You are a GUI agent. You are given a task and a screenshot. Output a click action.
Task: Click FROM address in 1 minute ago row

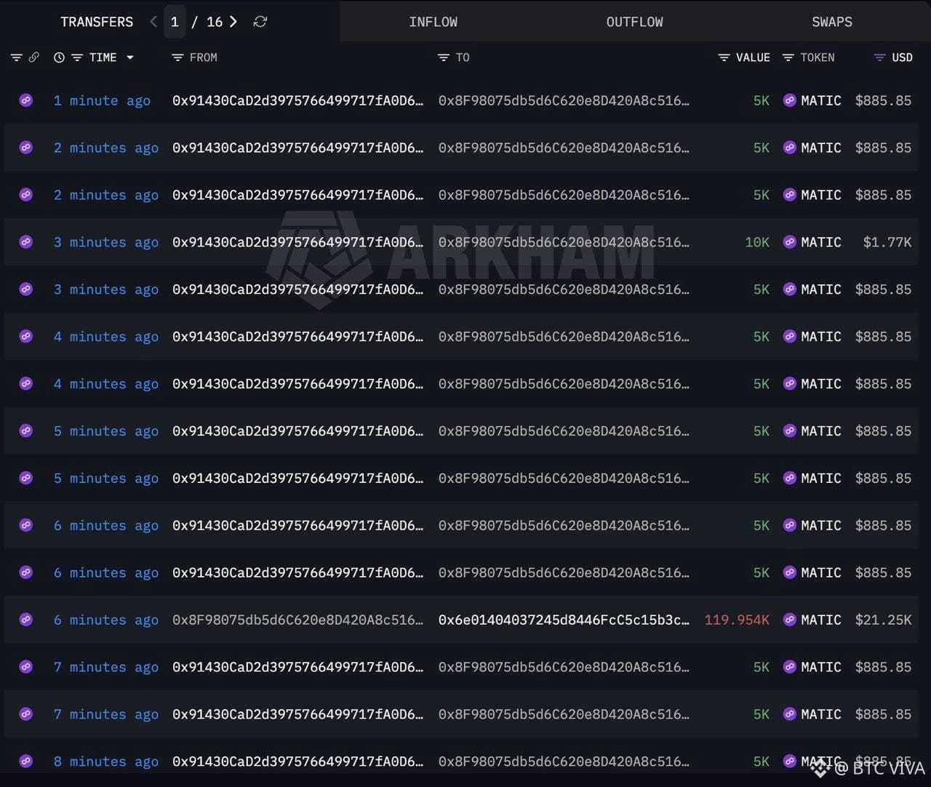point(297,100)
